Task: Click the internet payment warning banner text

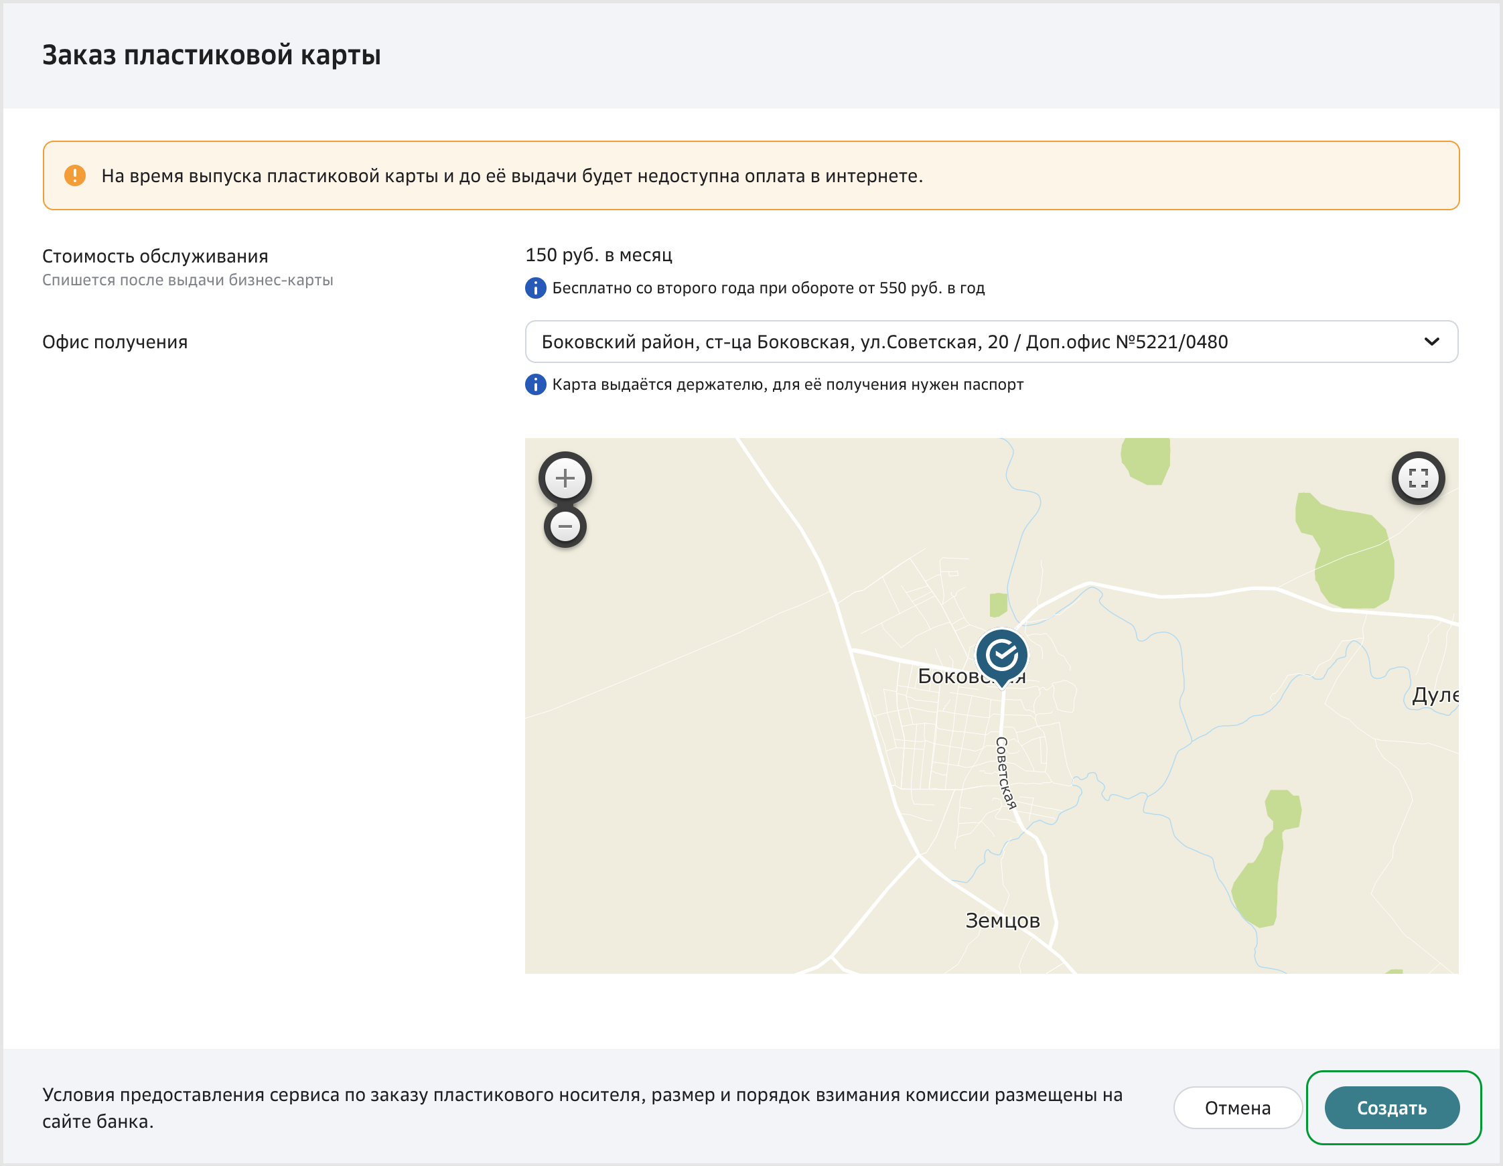Action: (511, 176)
